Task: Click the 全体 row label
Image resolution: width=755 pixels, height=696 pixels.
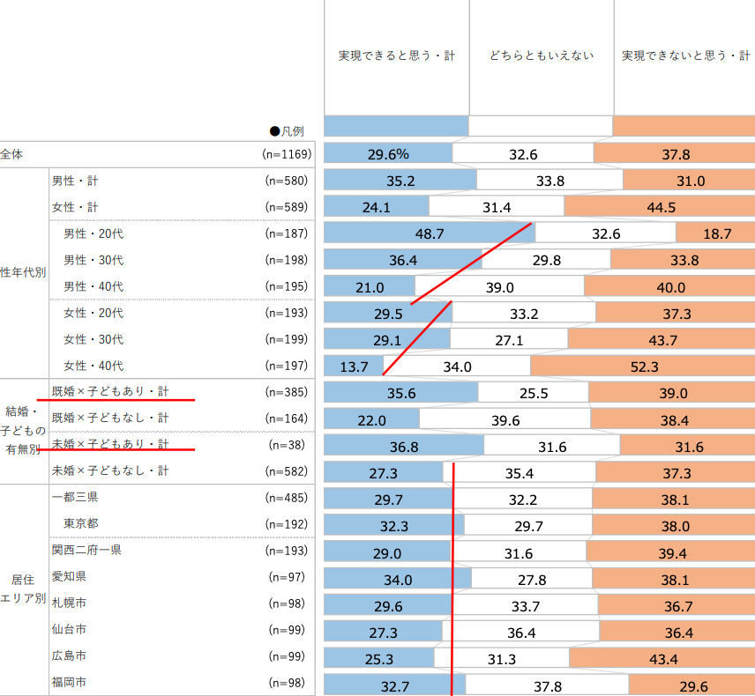Action: 12,154
